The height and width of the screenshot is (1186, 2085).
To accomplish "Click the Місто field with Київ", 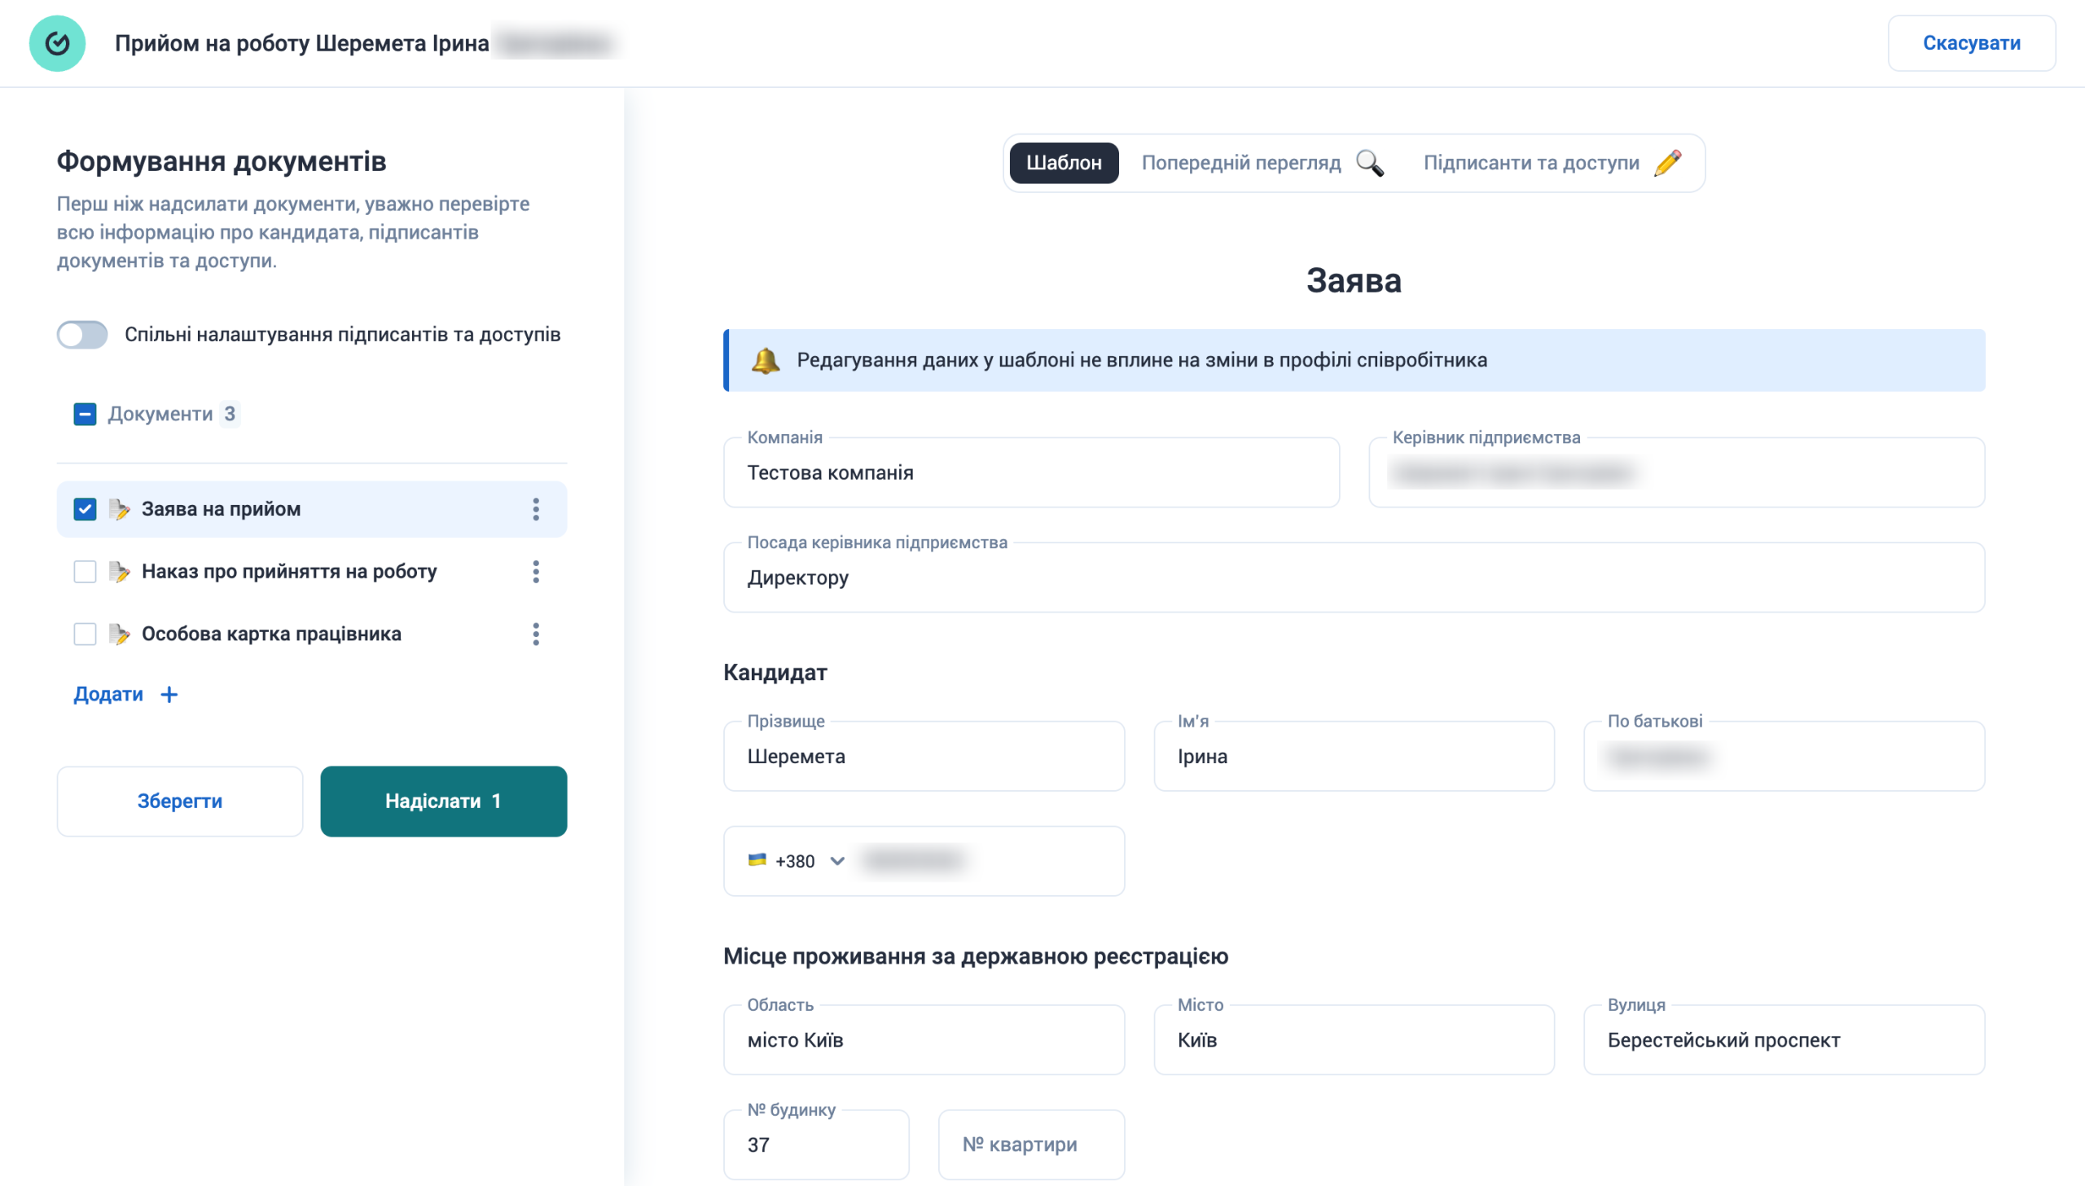I will coord(1354,1039).
